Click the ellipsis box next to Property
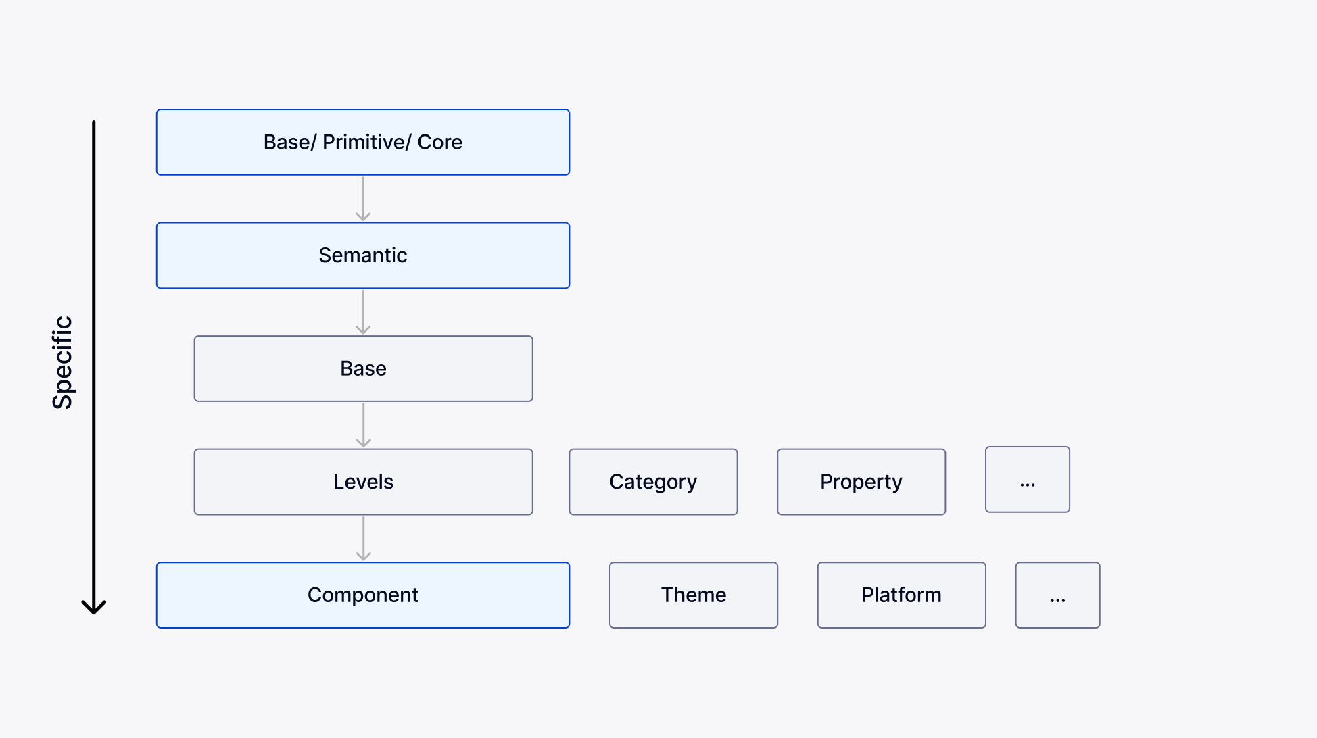 pyautogui.click(x=1027, y=480)
